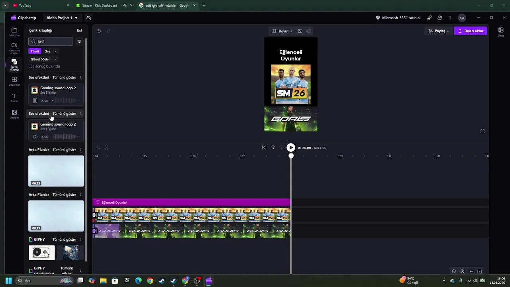
Task: Click the timeline playhead marker
Action: coord(291,156)
